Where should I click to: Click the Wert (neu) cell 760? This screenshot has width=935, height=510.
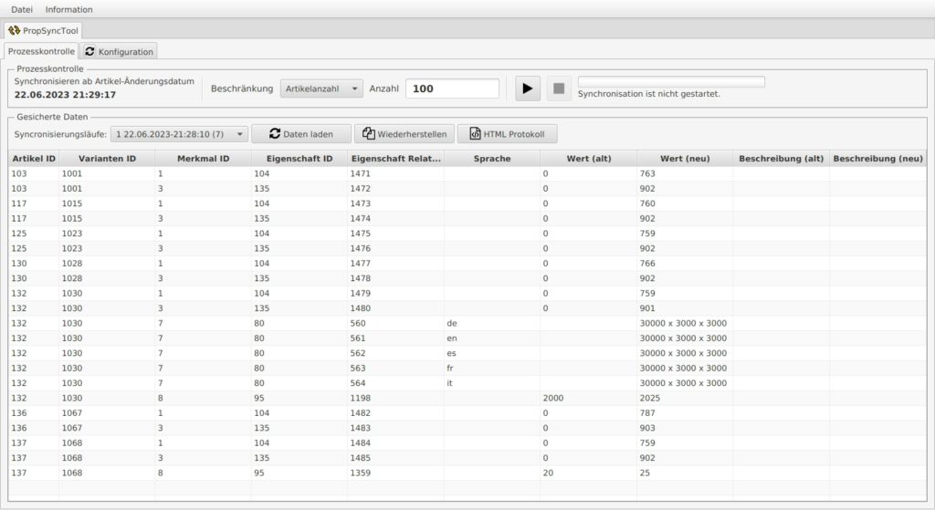(685, 203)
